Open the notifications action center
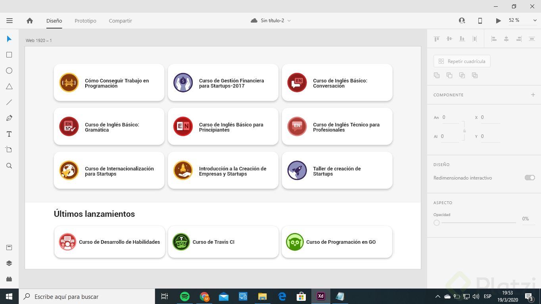 coord(529,296)
